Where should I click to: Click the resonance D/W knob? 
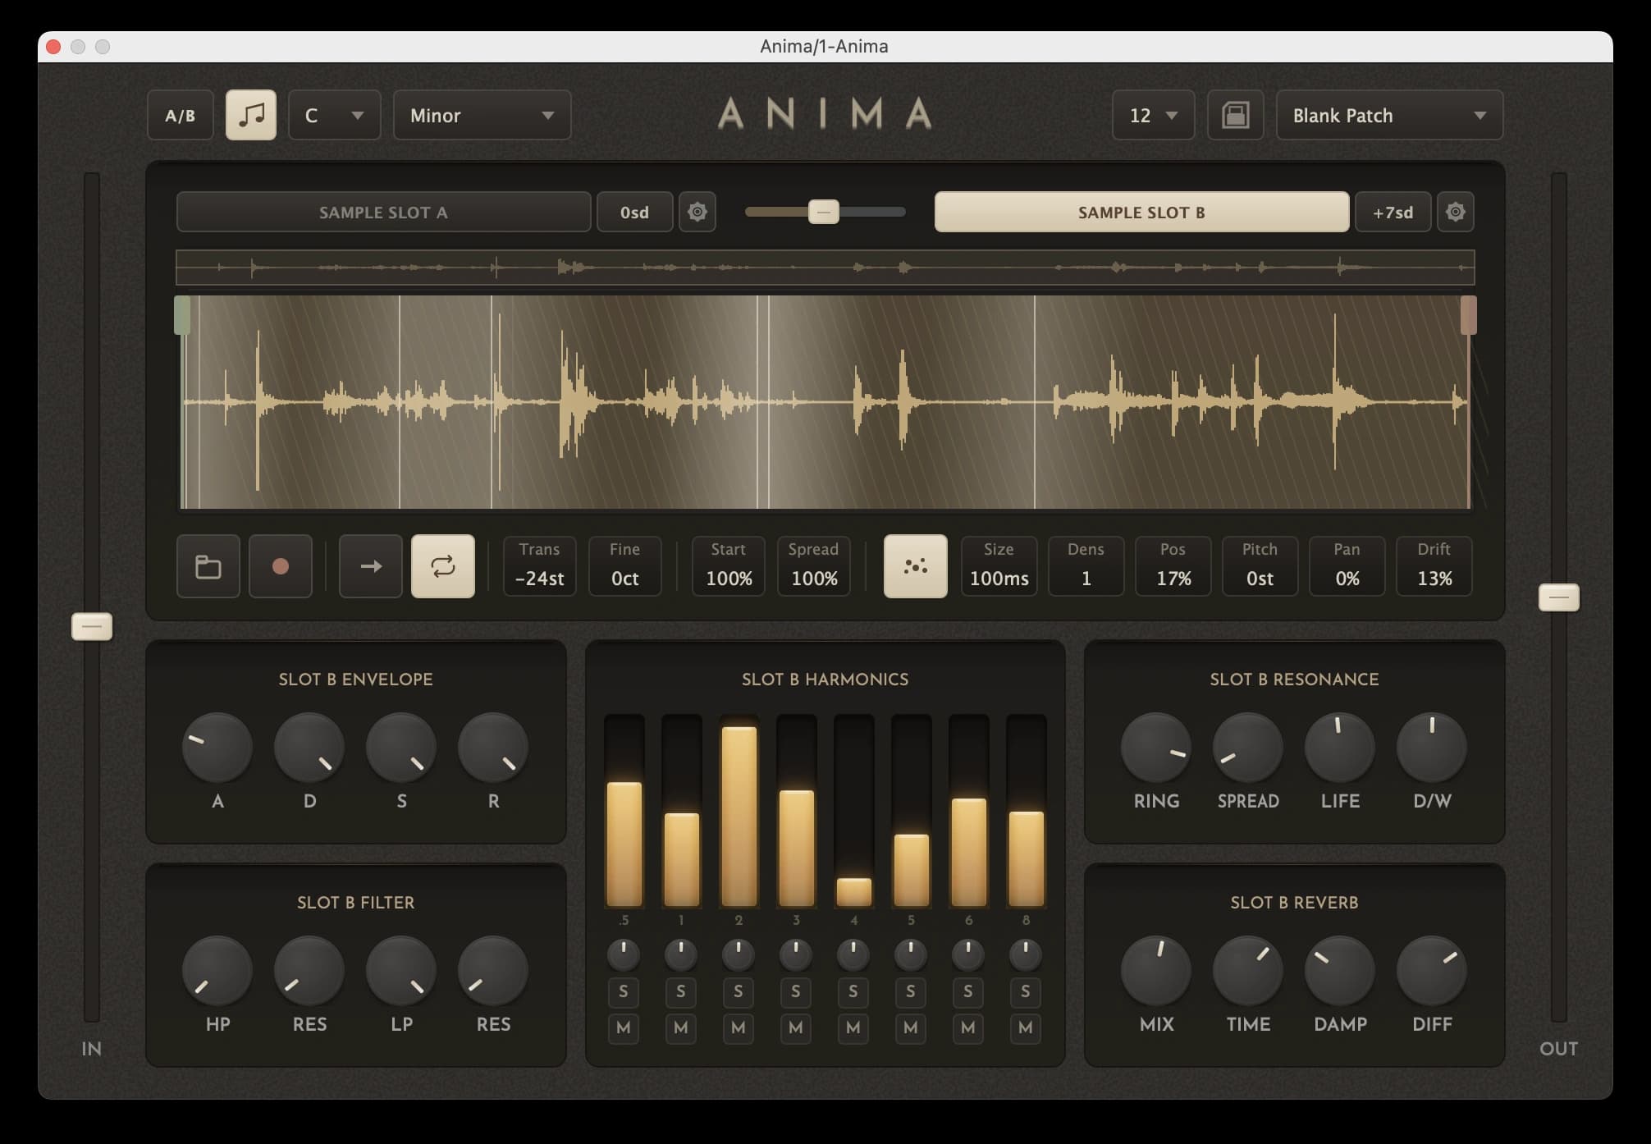pyautogui.click(x=1432, y=748)
